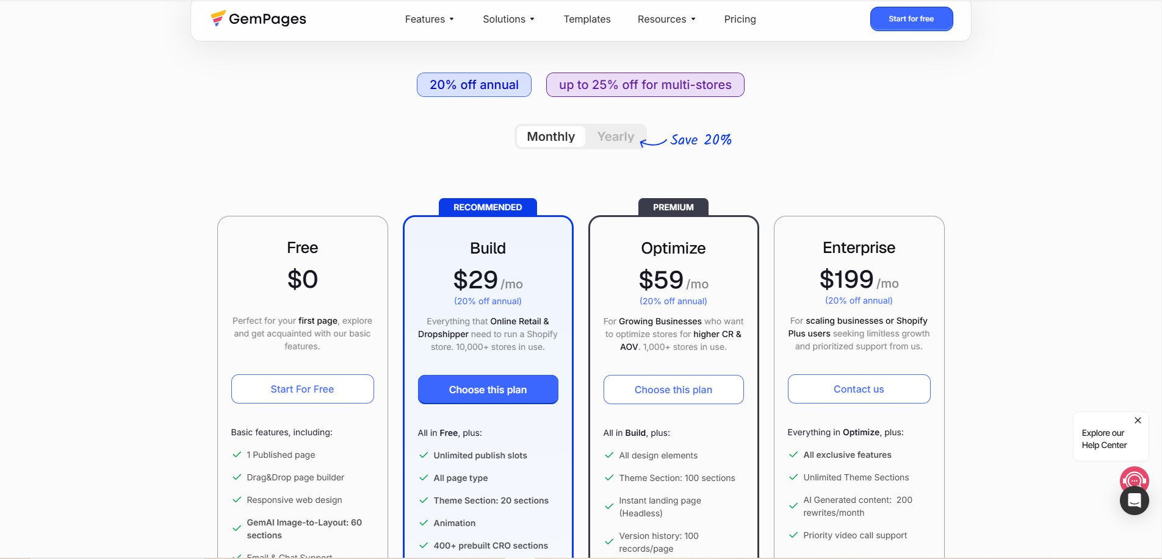Open the Solutions dropdown
Viewport: 1162px width, 559px height.
[508, 19]
